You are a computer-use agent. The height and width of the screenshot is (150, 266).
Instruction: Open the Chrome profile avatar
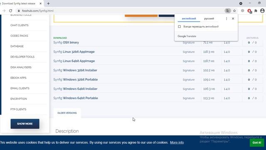[x=262, y=11]
